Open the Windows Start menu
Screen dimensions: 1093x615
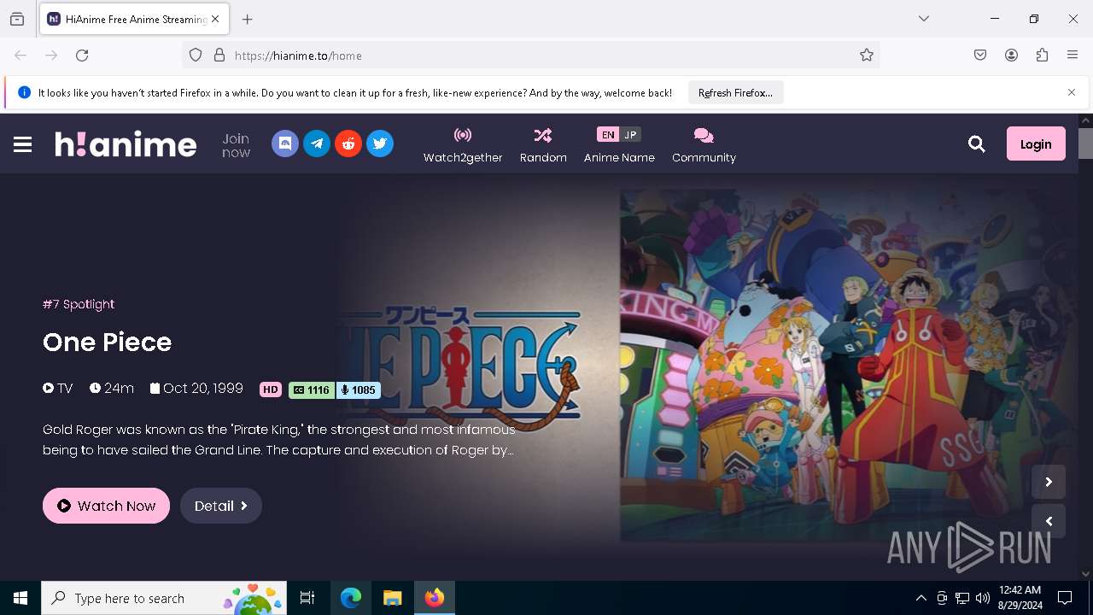[20, 598]
